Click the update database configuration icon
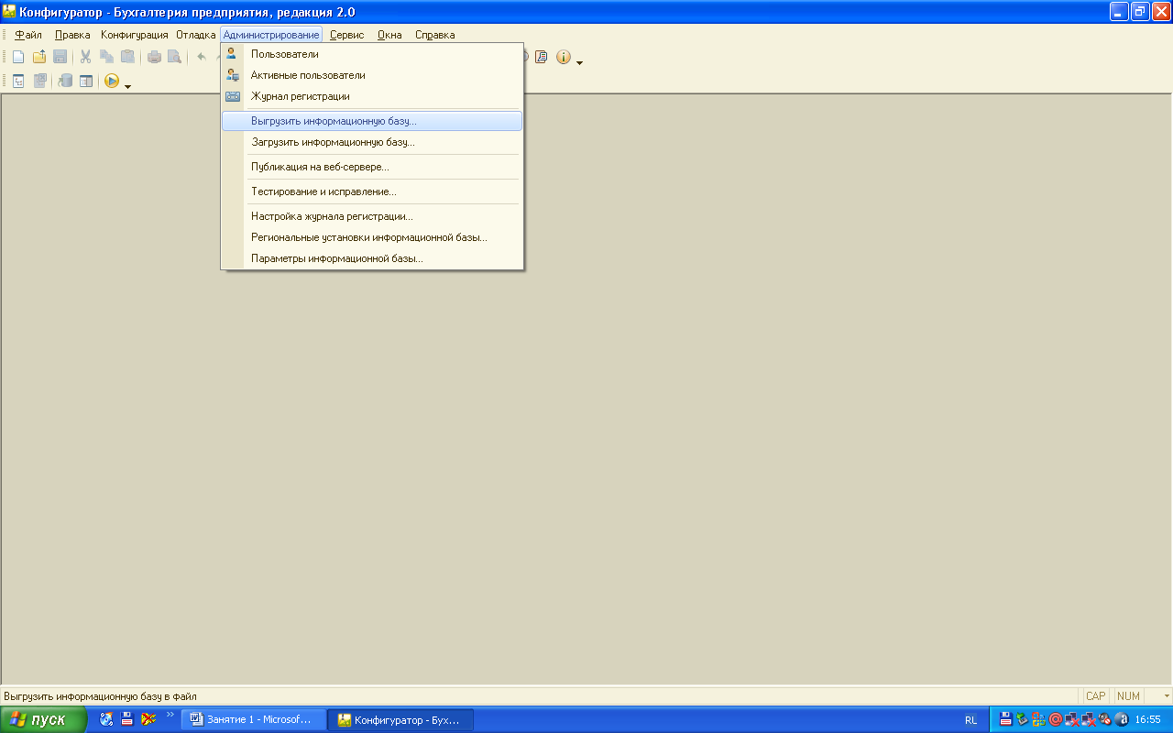The image size is (1173, 733). (66, 81)
